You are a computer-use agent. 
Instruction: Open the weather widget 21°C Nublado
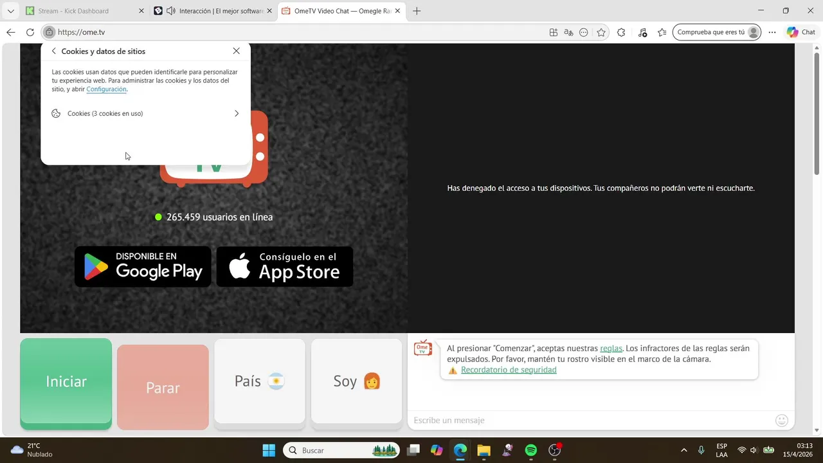32,450
